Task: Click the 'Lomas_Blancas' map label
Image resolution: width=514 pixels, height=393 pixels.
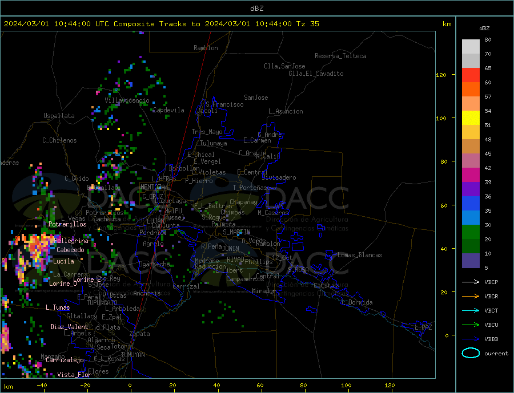Action: (360, 255)
